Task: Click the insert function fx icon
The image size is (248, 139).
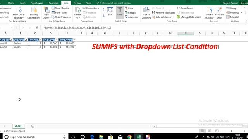Action: (x=37, y=27)
